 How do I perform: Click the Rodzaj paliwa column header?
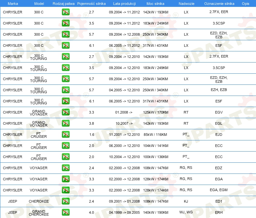click(64, 4)
